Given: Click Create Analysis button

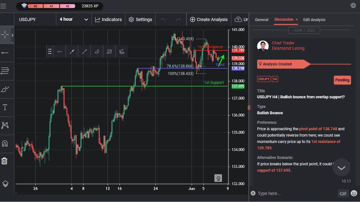Looking at the screenshot, I should [209, 19].
